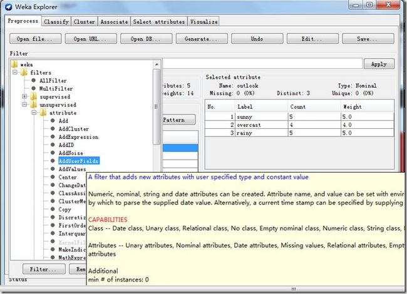Click the Filter... button below tree
The image size is (407, 294).
tap(44, 269)
